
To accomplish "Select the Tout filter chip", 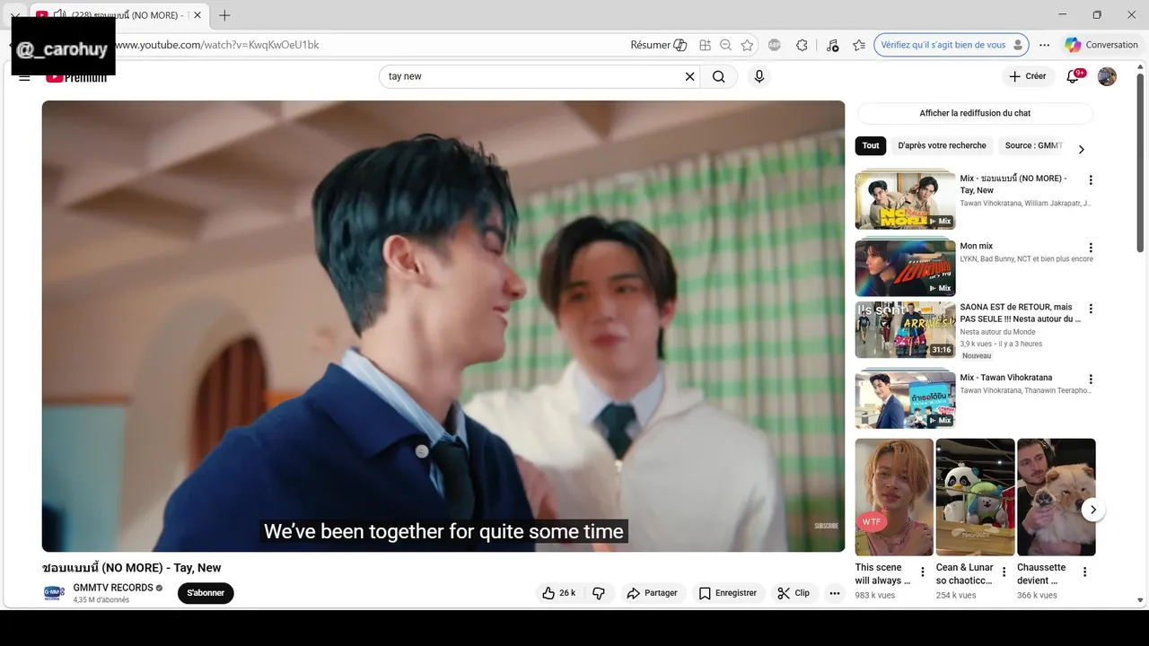I will coord(871,145).
